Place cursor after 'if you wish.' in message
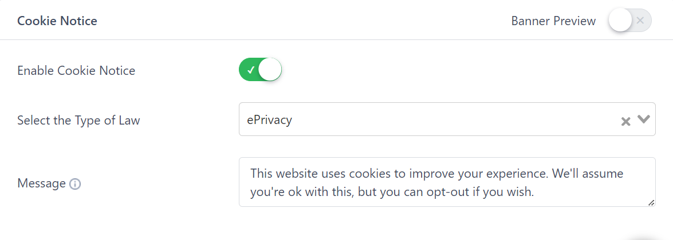 pyautogui.click(x=535, y=193)
